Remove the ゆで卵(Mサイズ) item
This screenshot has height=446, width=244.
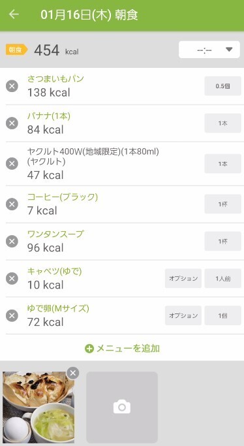click(12, 315)
